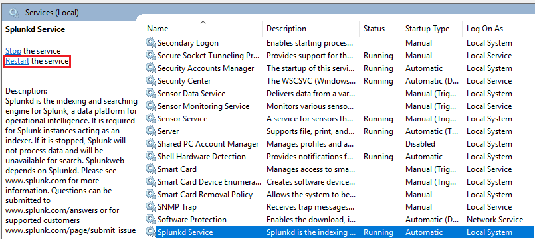Sort by the Status column header

(374, 29)
